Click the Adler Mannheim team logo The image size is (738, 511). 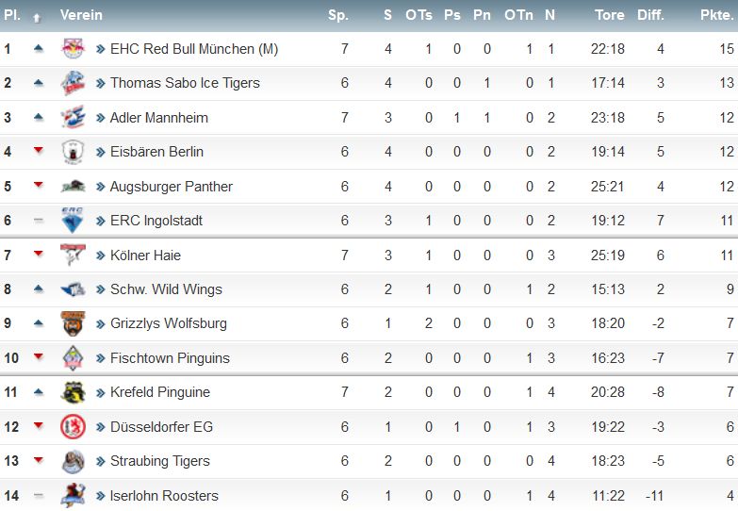[73, 117]
